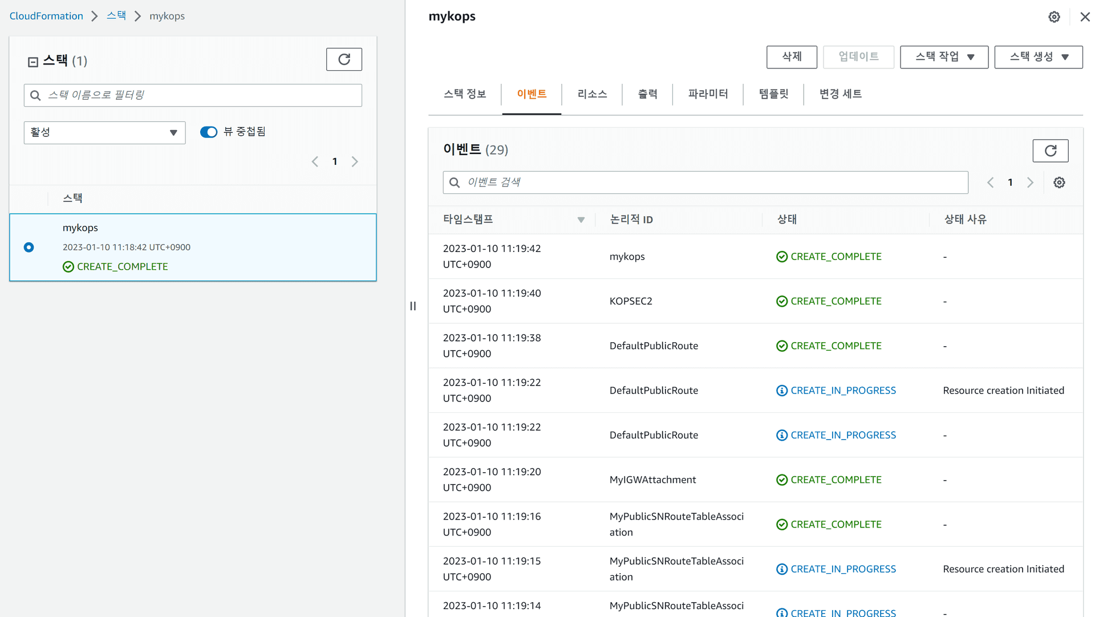This screenshot has width=1095, height=617.
Task: Open CloudFormation breadcrumb link
Action: click(x=46, y=16)
